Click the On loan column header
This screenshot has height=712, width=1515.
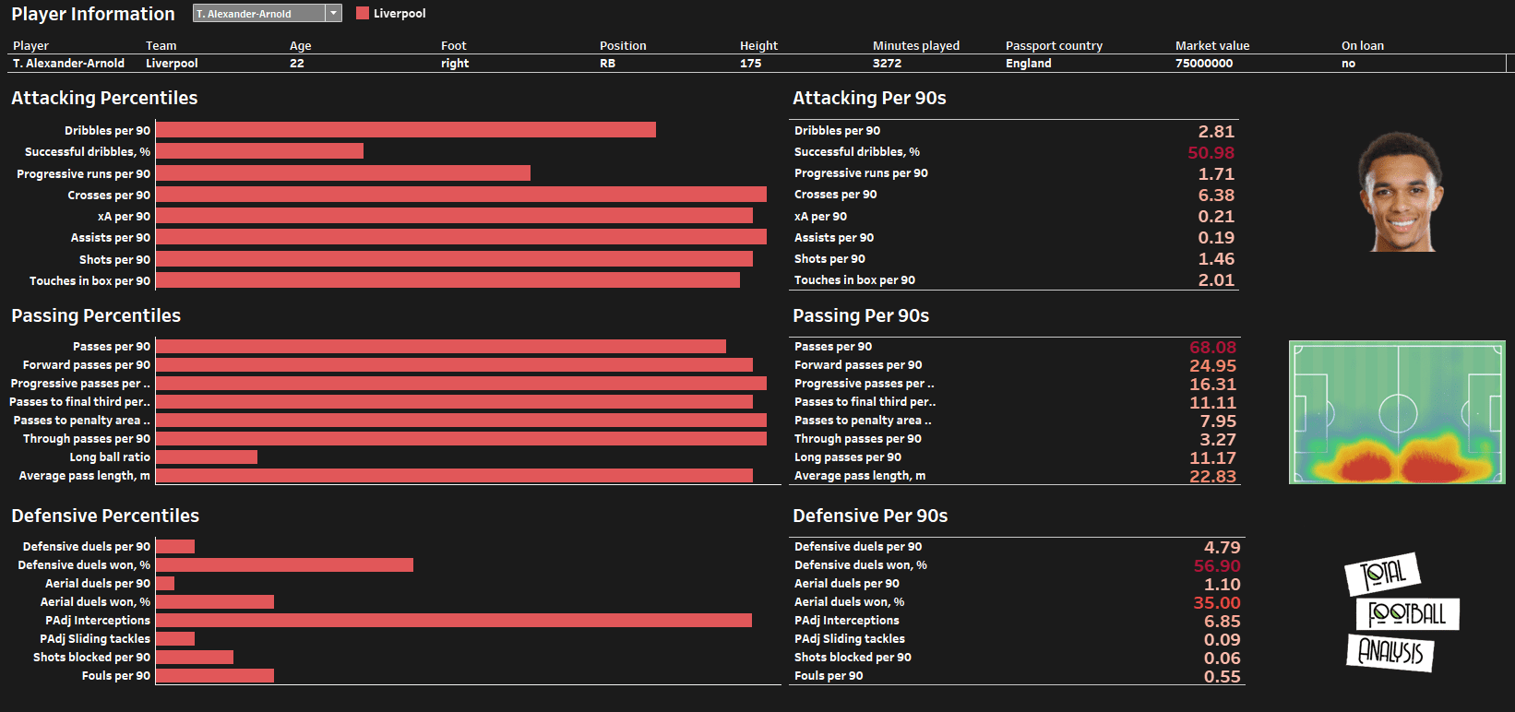click(x=1363, y=45)
